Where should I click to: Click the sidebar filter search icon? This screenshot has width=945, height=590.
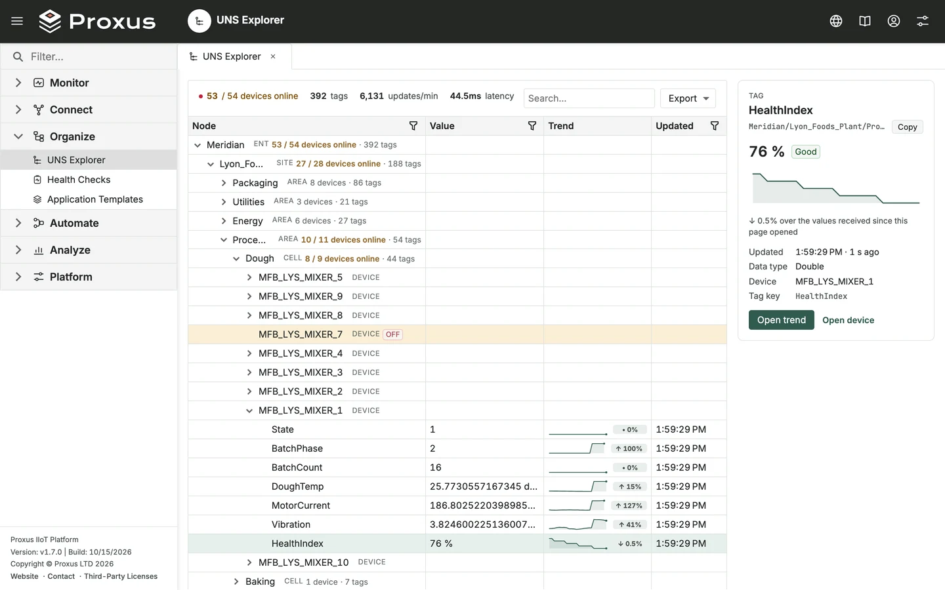pyautogui.click(x=18, y=57)
